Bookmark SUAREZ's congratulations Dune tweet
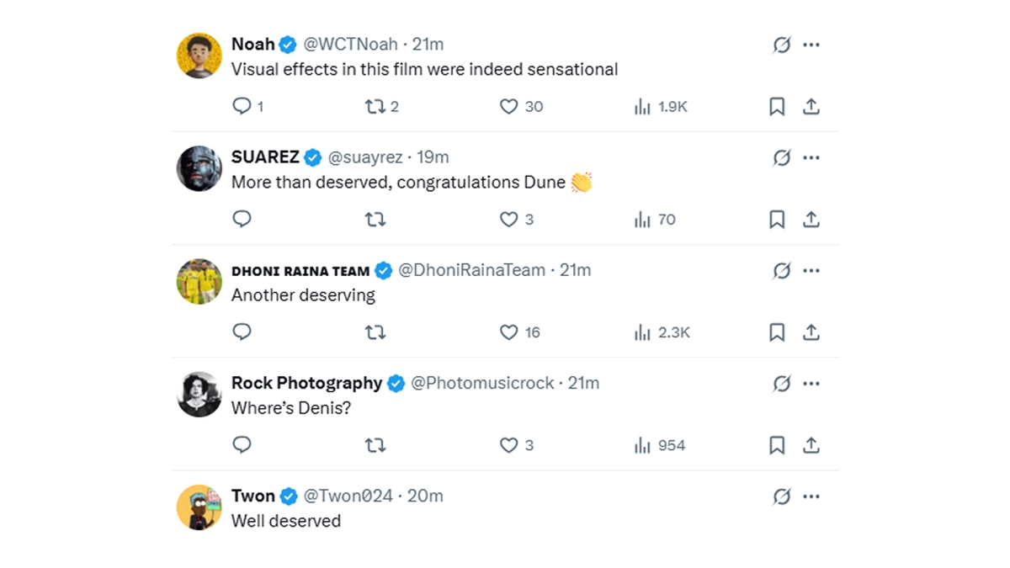 (x=777, y=220)
